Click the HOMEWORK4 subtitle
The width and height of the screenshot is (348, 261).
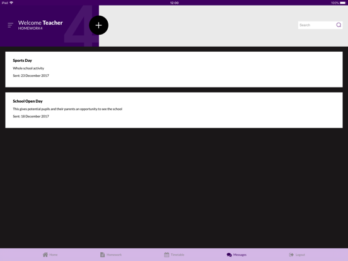[30, 28]
